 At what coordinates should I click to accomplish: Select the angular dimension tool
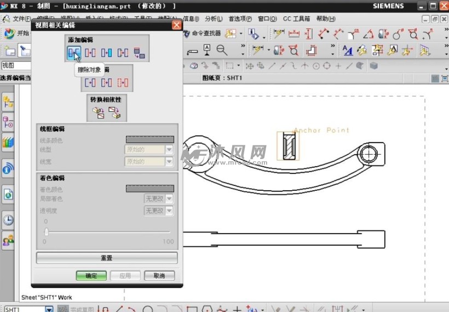click(x=369, y=35)
